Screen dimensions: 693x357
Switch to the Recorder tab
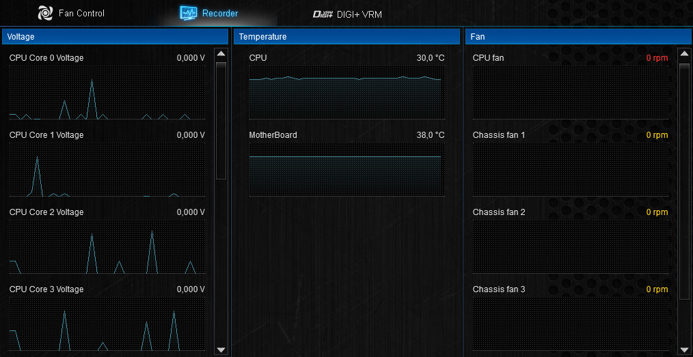(208, 13)
